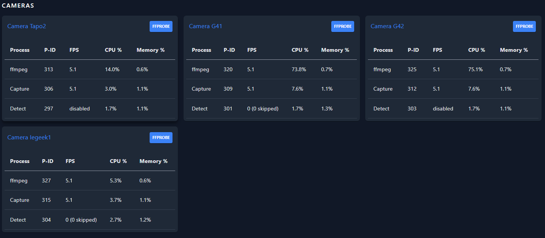Click the 0 (0 skipped) FPS cell for G41 Detect
The height and width of the screenshot is (238, 545).
click(x=263, y=109)
